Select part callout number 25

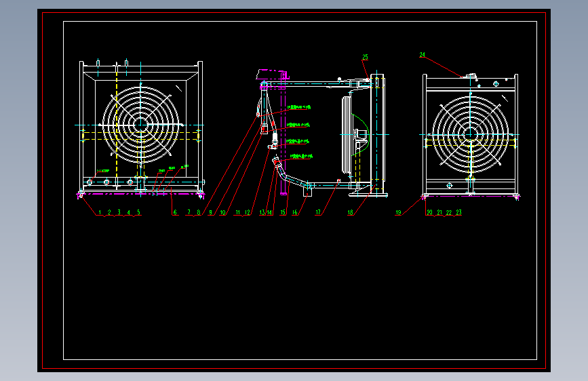pos(366,57)
